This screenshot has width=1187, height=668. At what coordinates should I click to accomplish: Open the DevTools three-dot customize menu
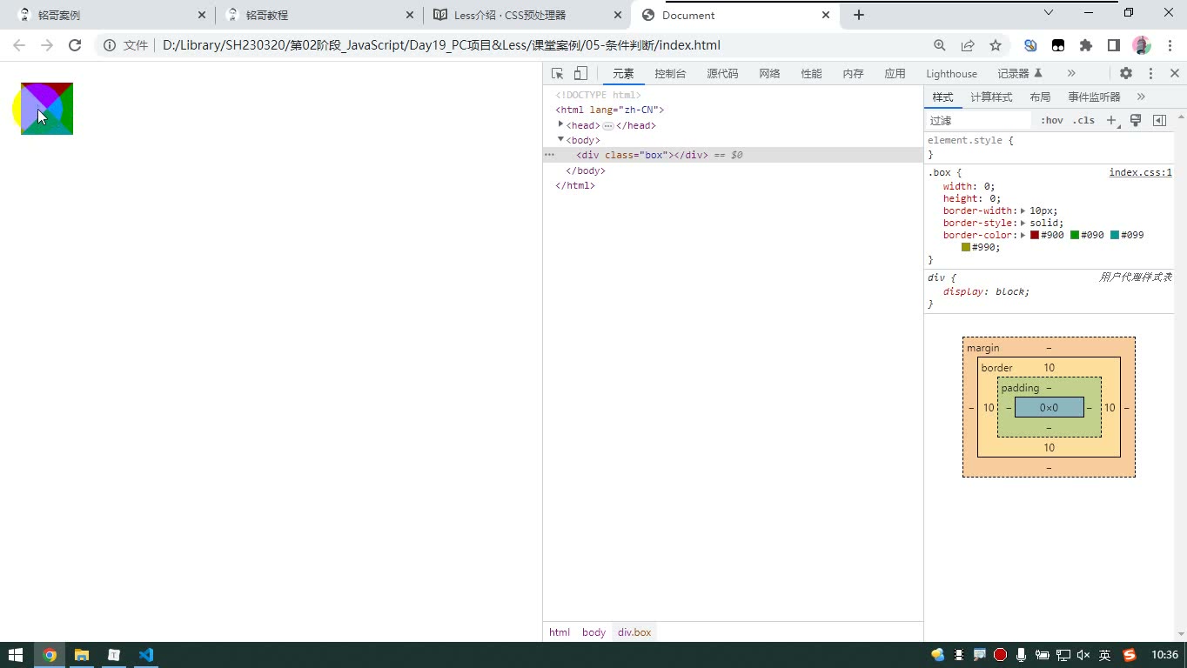(x=1150, y=74)
